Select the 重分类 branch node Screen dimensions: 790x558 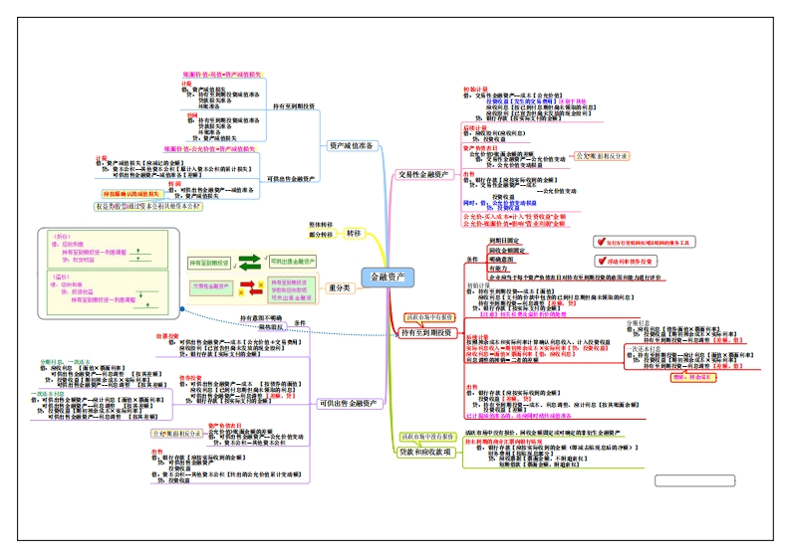[x=339, y=288]
